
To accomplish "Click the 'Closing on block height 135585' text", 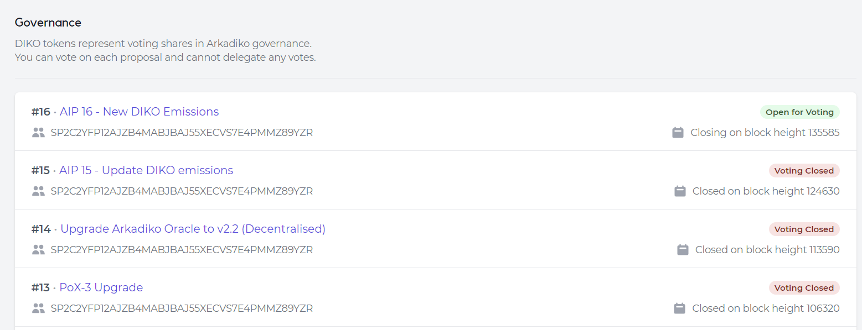I will coord(765,133).
